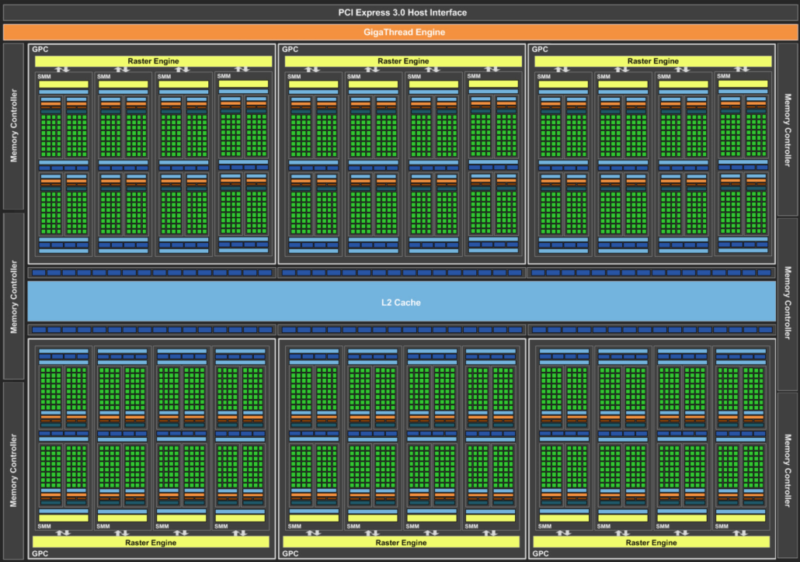
Task: Select the orange GigaThread Engine block
Action: 401,32
